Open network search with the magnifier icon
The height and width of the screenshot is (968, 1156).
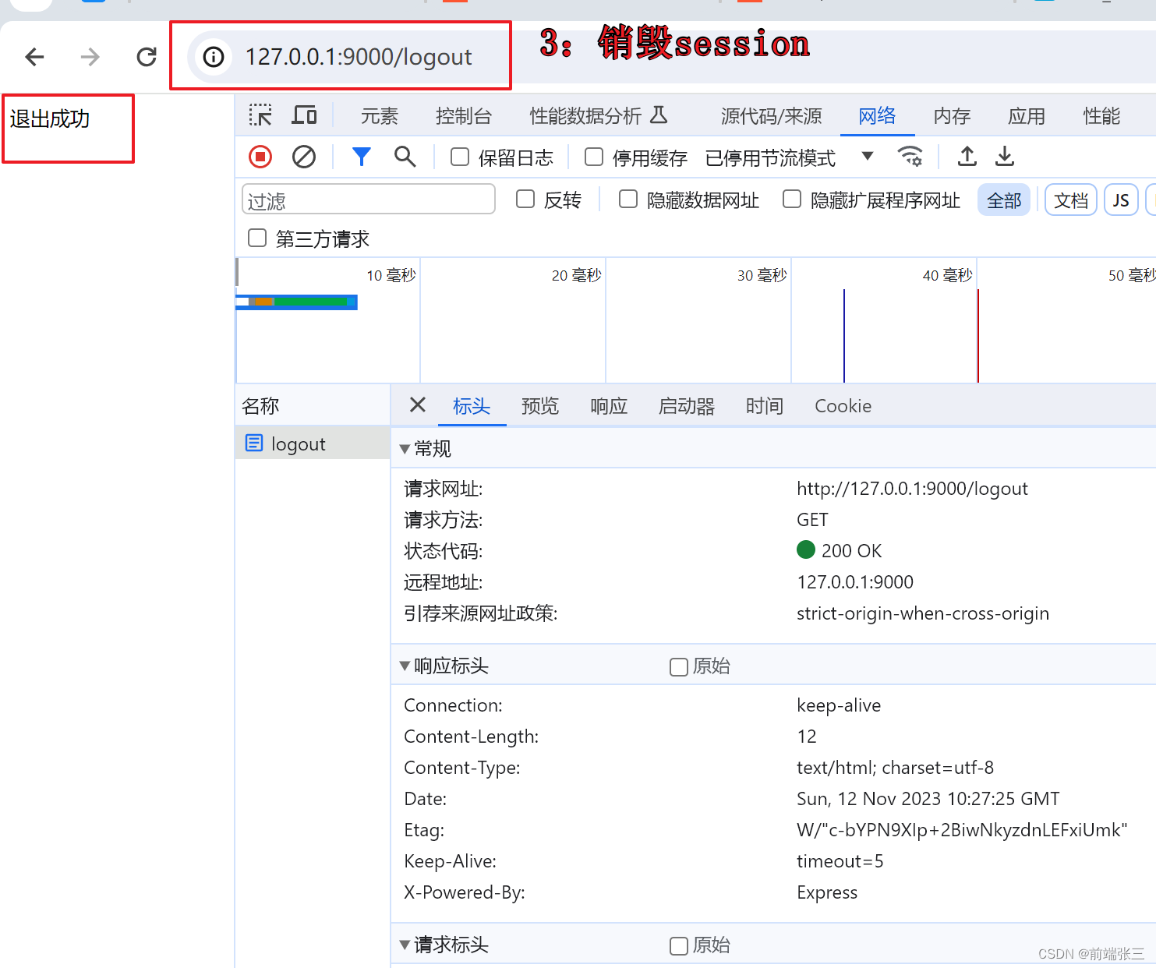pyautogui.click(x=405, y=157)
